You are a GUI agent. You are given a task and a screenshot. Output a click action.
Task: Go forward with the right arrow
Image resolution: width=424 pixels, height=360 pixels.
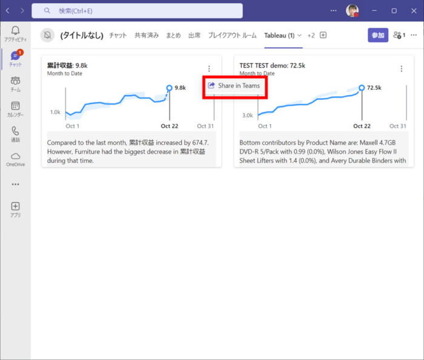(22, 10)
